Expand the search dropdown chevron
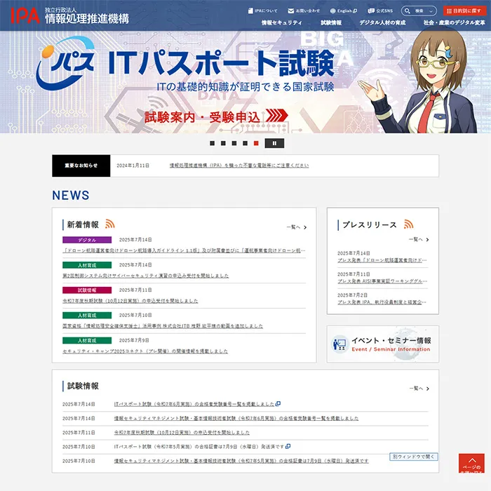The image size is (491, 491). (x=431, y=11)
